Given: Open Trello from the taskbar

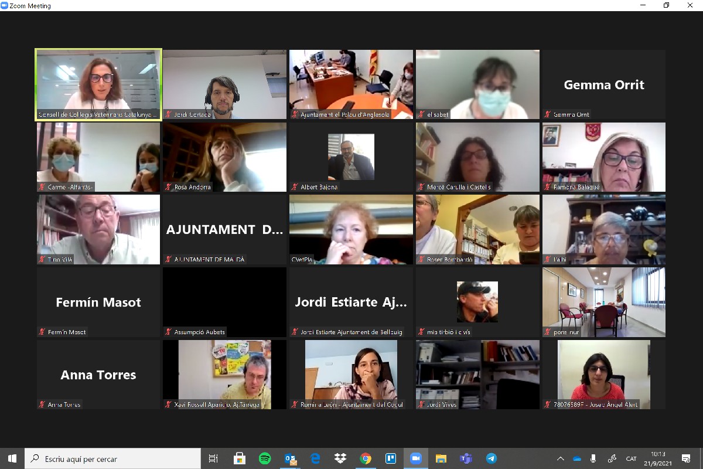Looking at the screenshot, I should coord(391,458).
